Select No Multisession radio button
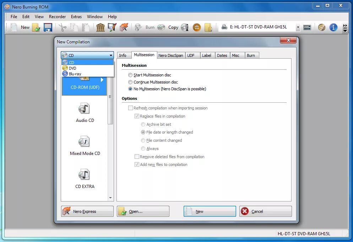The image size is (353, 242). [130, 89]
